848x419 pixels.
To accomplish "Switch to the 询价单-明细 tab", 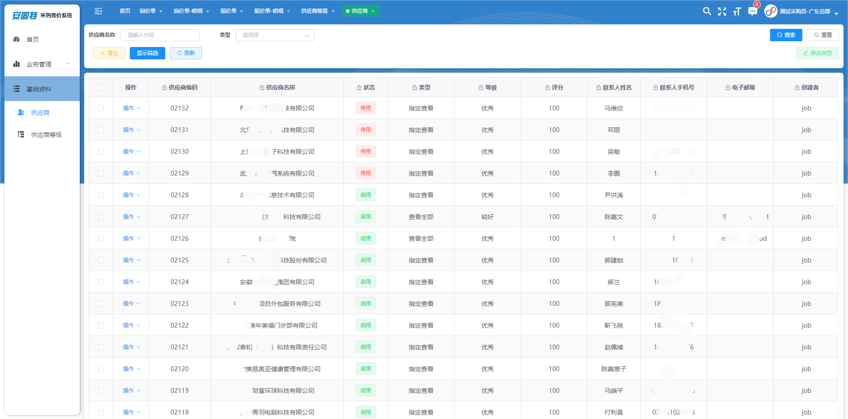I will pos(188,11).
